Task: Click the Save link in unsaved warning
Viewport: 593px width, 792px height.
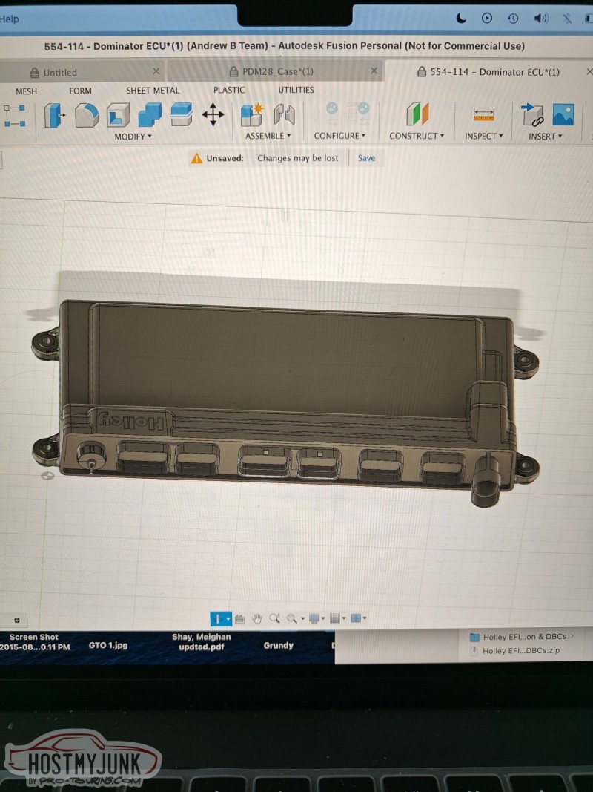Action: tap(366, 158)
